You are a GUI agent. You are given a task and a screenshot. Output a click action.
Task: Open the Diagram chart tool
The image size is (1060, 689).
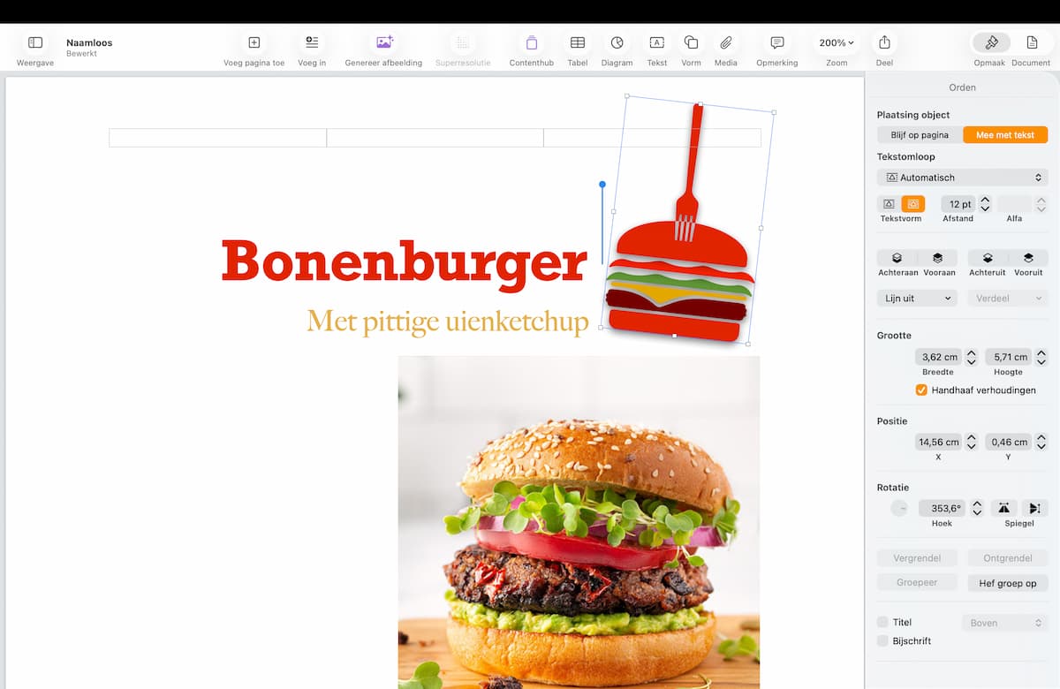(x=617, y=42)
